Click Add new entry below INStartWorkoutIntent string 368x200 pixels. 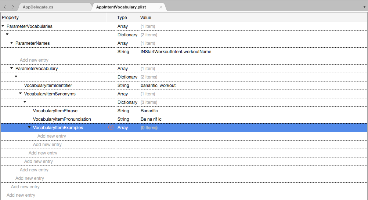click(x=34, y=60)
